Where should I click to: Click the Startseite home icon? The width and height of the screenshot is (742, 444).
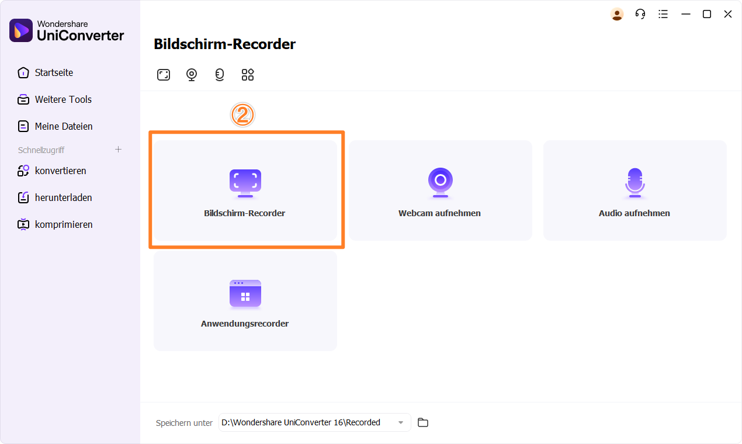pos(23,72)
